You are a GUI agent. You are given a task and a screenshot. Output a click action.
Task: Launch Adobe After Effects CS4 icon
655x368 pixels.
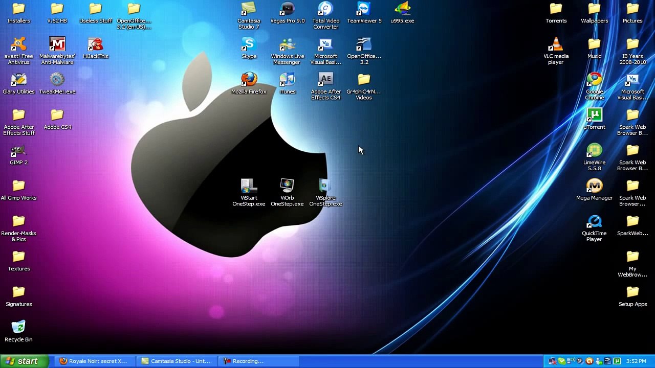(325, 86)
